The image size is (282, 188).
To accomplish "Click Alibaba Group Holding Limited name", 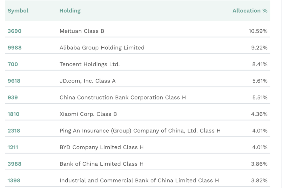I will tap(102, 48).
